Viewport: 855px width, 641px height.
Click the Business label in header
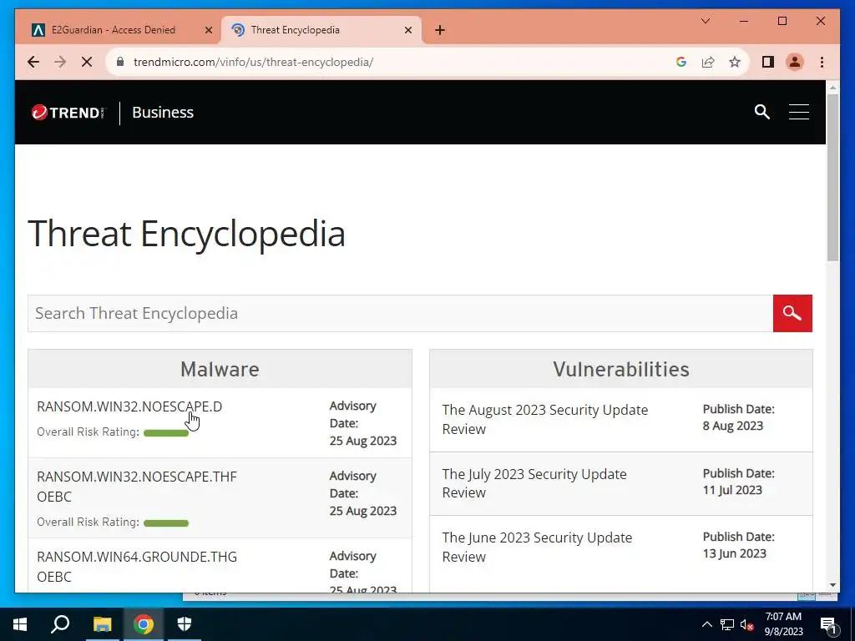tap(163, 113)
